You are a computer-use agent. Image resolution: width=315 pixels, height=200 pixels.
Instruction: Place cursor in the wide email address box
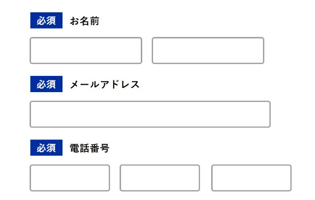tap(150, 114)
